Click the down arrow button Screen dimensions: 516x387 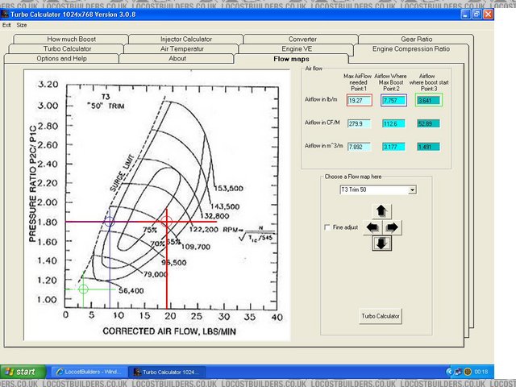(381, 243)
